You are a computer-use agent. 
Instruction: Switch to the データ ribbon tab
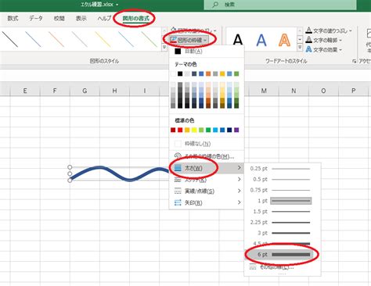[36, 18]
